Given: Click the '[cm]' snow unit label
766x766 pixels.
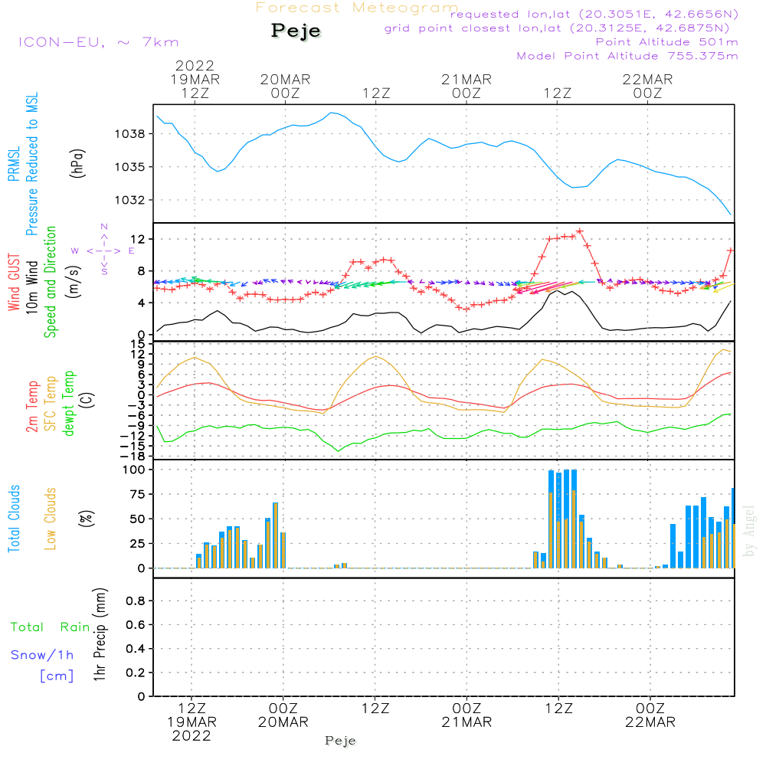Looking at the screenshot, I should 57,676.
